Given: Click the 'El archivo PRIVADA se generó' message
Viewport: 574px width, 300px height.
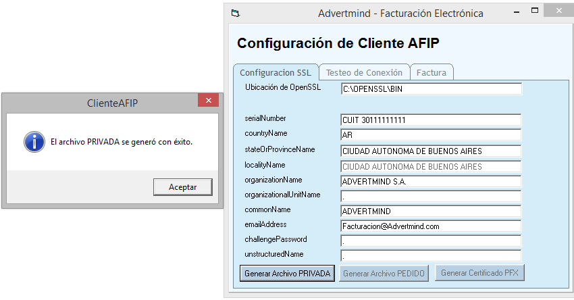Looking at the screenshot, I should pyautogui.click(x=122, y=142).
